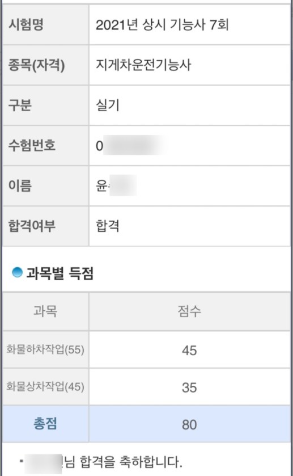The height and width of the screenshot is (476, 293).
Task: Click the blue bullet beside 과목별 득점
Action: 17,272
